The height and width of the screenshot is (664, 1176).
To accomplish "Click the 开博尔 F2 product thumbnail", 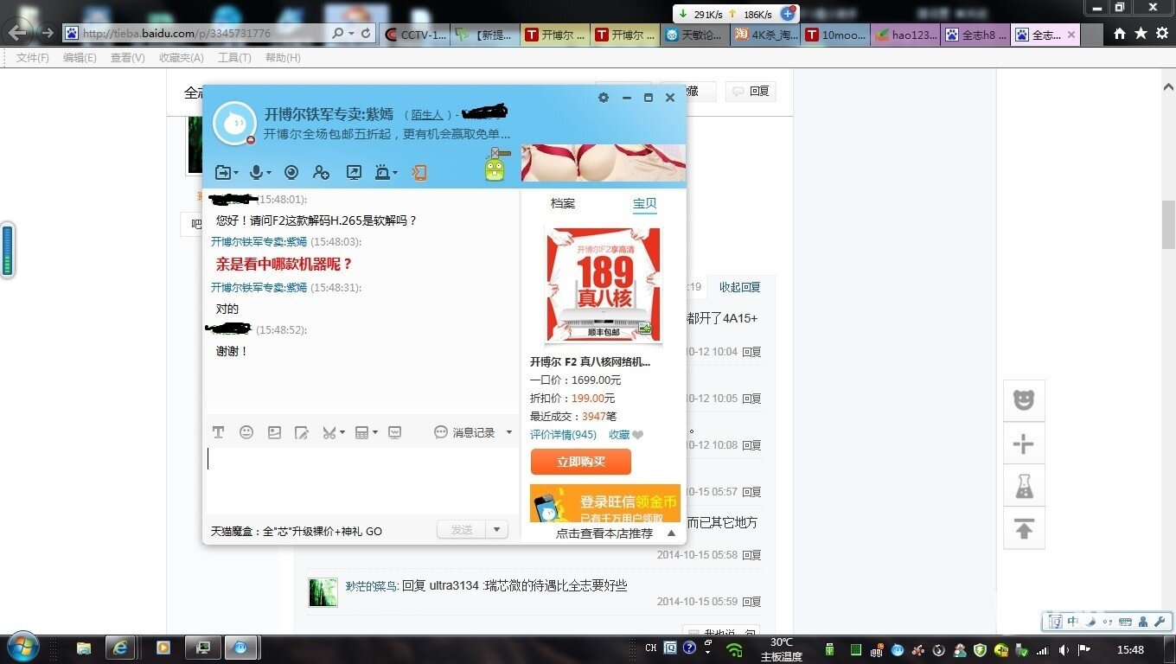I will pyautogui.click(x=603, y=285).
